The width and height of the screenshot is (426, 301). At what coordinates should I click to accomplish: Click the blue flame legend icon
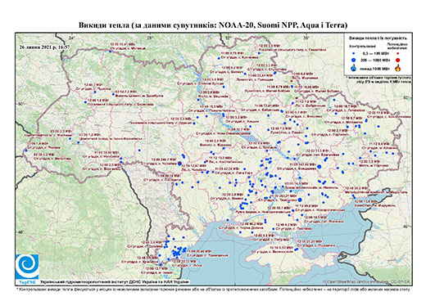354,68
